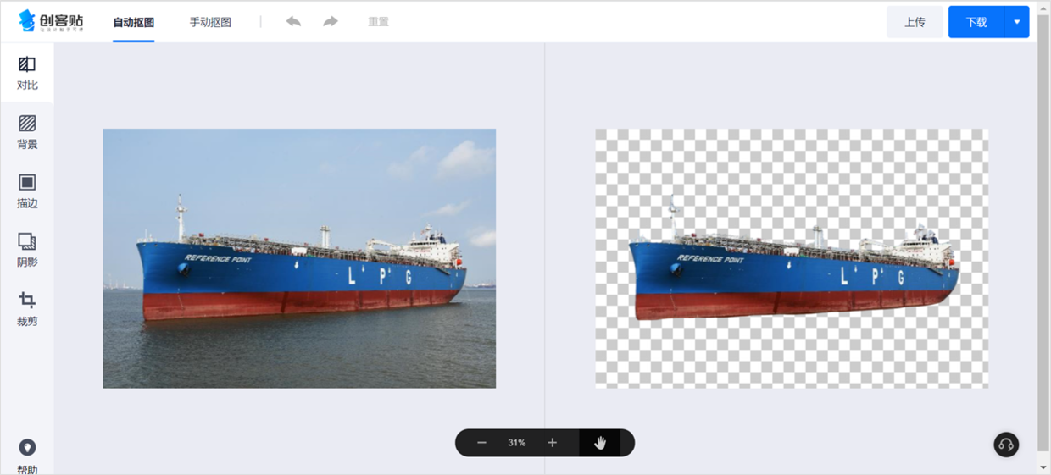This screenshot has height=475, width=1051.
Task: Open the 裁剪 crop tool
Action: pyautogui.click(x=27, y=309)
